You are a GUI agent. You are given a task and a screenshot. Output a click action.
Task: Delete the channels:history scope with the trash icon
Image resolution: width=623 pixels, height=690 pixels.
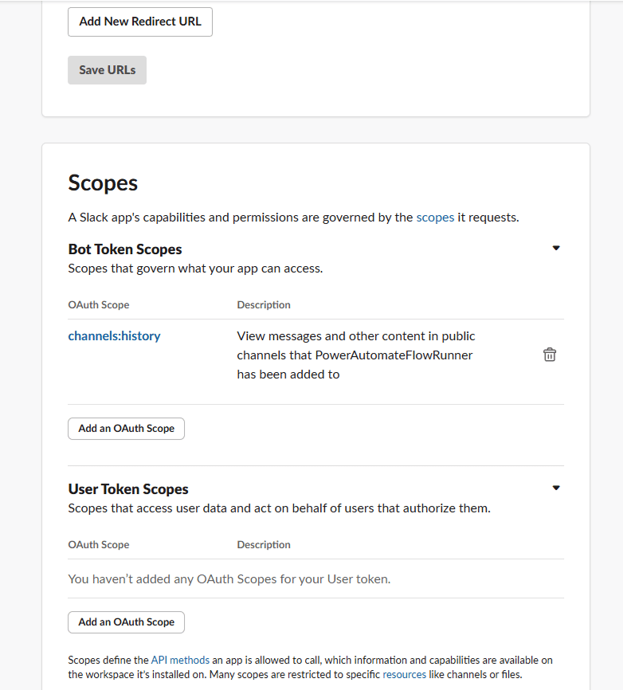[x=550, y=355]
